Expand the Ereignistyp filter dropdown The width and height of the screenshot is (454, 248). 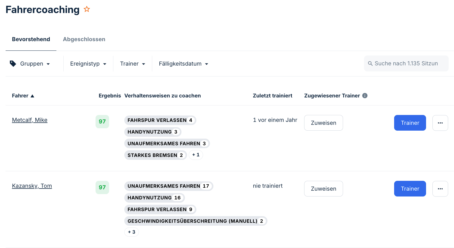tap(88, 64)
